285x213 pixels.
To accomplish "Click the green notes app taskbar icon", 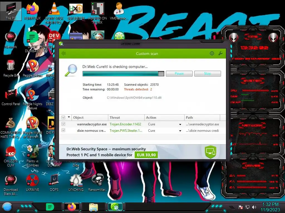I will tap(50, 207).
